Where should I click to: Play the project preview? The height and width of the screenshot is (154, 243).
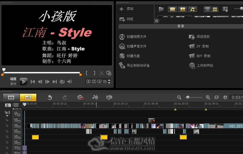(23, 82)
